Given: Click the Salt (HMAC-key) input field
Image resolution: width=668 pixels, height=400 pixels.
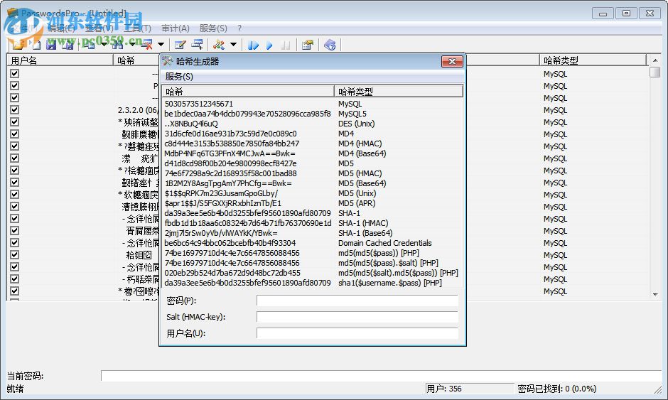Looking at the screenshot, I should pyautogui.click(x=357, y=316).
